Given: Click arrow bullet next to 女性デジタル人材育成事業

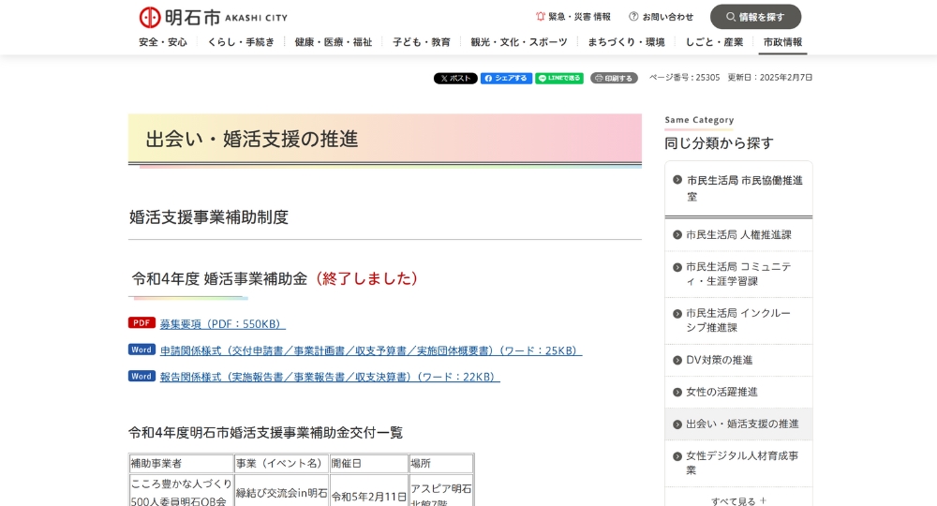Looking at the screenshot, I should point(677,456).
